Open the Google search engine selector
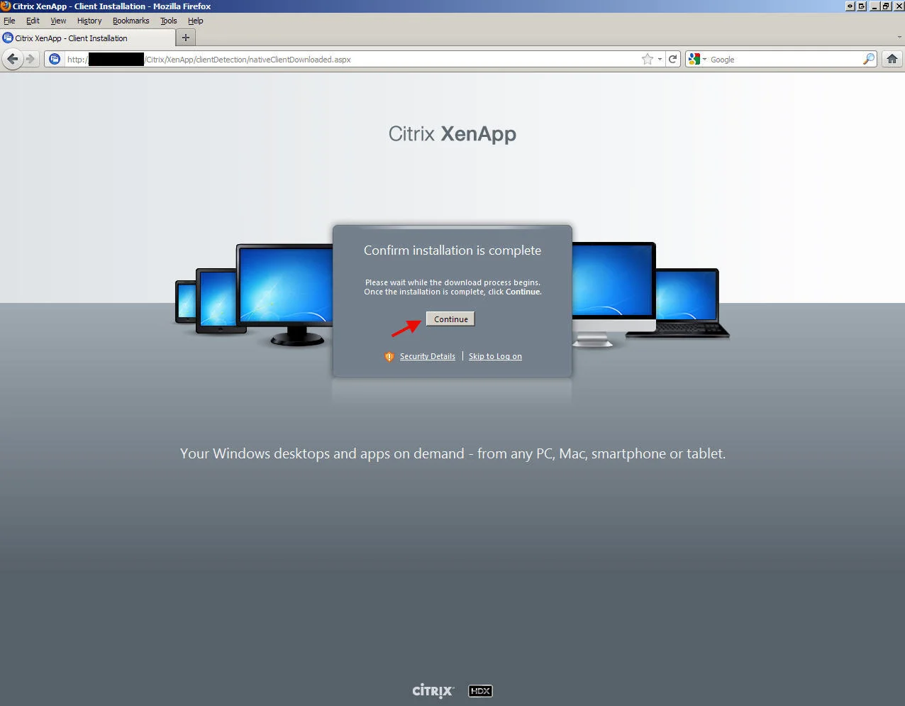This screenshot has height=706, width=905. pos(697,59)
